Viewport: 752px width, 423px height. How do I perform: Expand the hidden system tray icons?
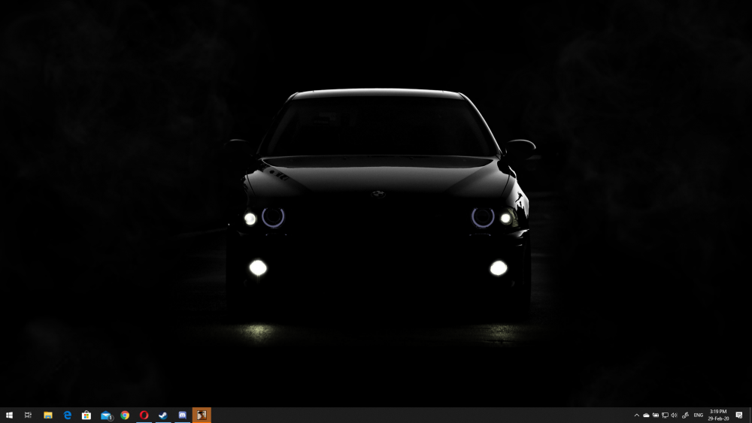637,415
